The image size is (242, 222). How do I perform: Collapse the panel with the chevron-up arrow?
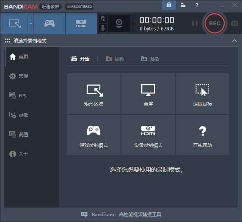pos(234,41)
